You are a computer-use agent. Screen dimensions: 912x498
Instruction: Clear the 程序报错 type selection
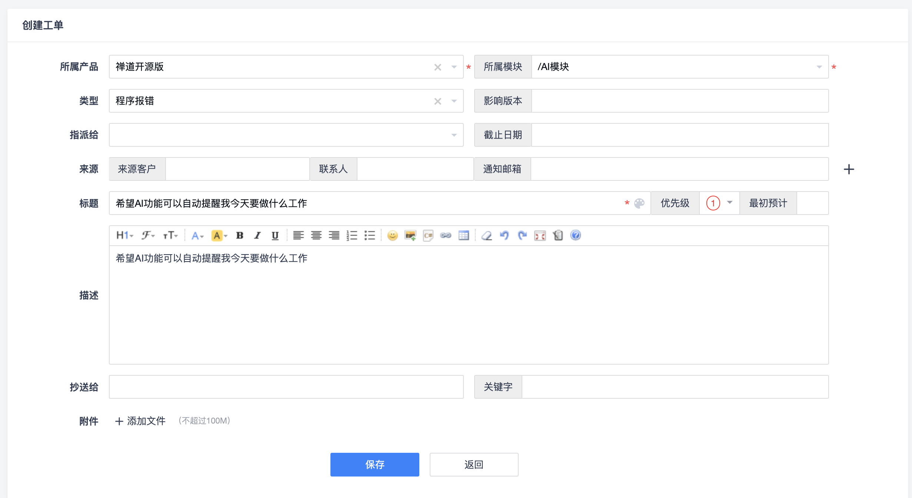click(437, 101)
